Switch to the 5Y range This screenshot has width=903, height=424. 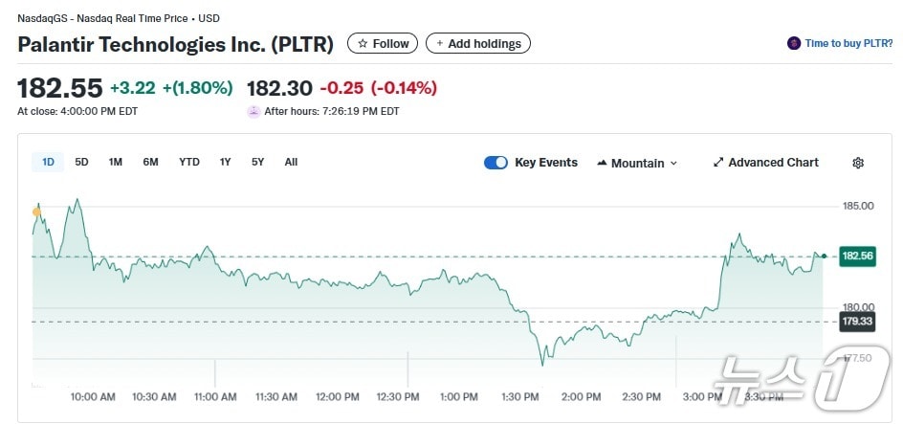(257, 162)
